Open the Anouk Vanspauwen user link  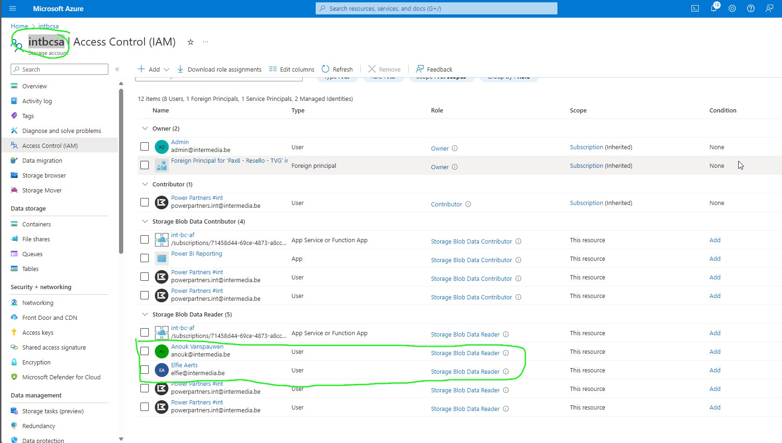pos(197,347)
